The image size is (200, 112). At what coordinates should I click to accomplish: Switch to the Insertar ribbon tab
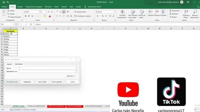pyautogui.click(x=20, y=7)
